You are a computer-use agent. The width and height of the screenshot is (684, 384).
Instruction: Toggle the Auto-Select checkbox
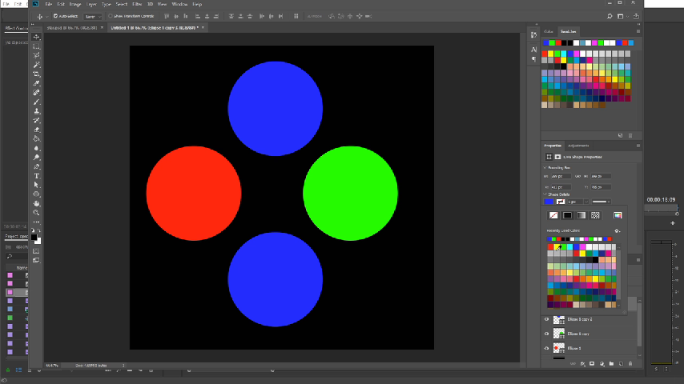(x=55, y=16)
